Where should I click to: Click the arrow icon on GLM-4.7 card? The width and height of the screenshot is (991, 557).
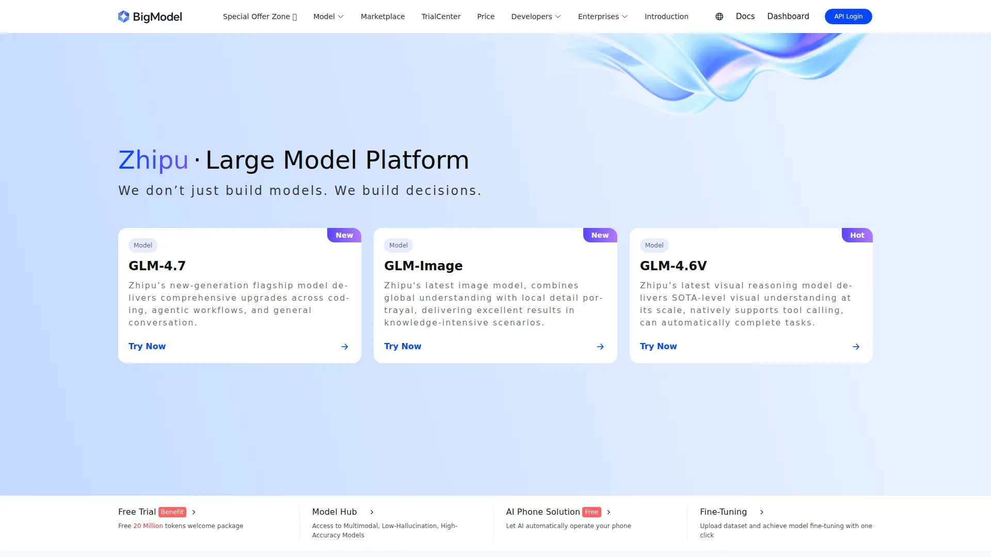(x=345, y=347)
